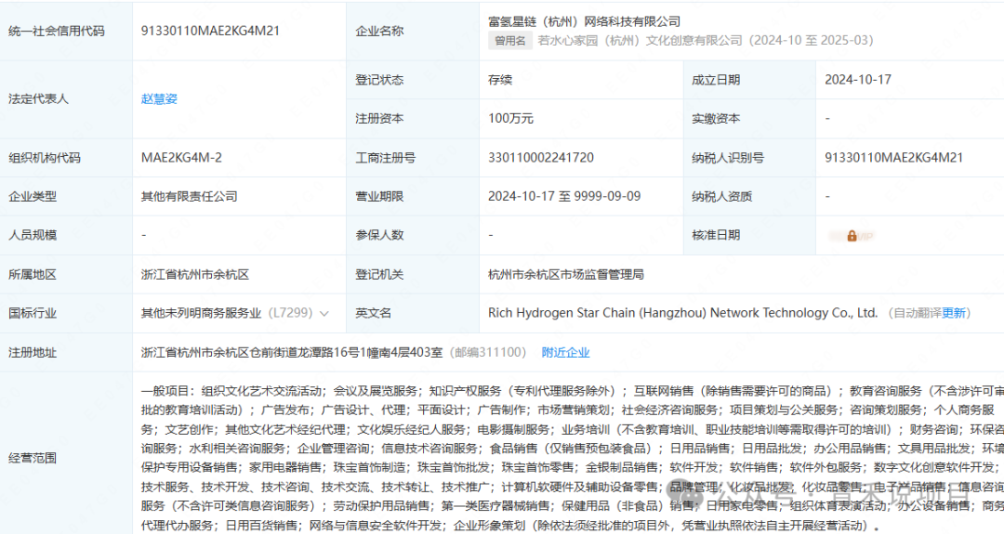This screenshot has height=534, width=1004.
Task: Open legal representative 赵慧姿 link
Action: pos(159,99)
